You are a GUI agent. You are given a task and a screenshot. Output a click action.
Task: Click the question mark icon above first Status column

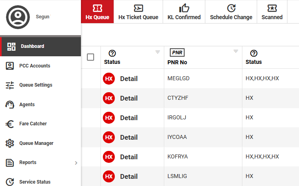click(112, 53)
